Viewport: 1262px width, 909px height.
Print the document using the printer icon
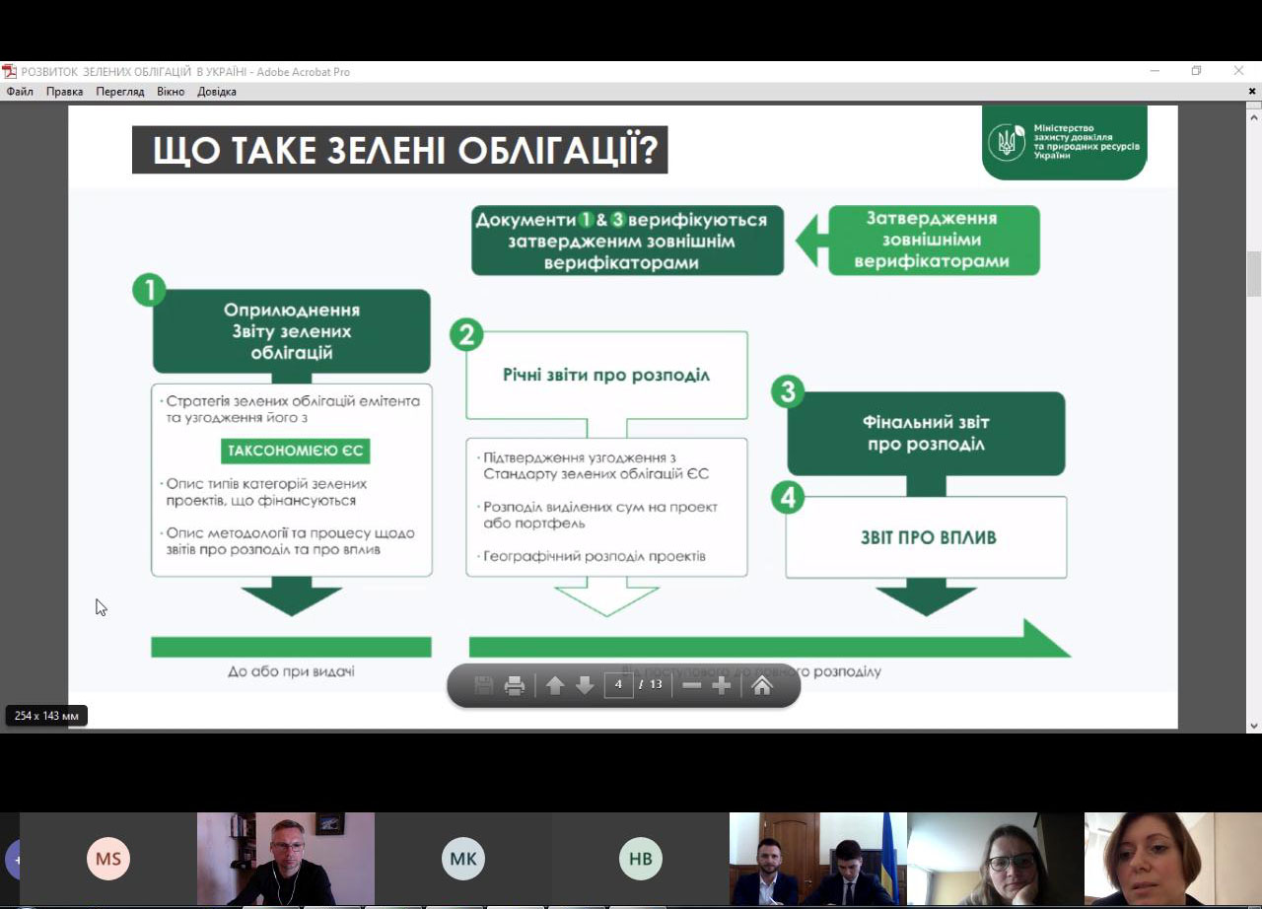(515, 685)
